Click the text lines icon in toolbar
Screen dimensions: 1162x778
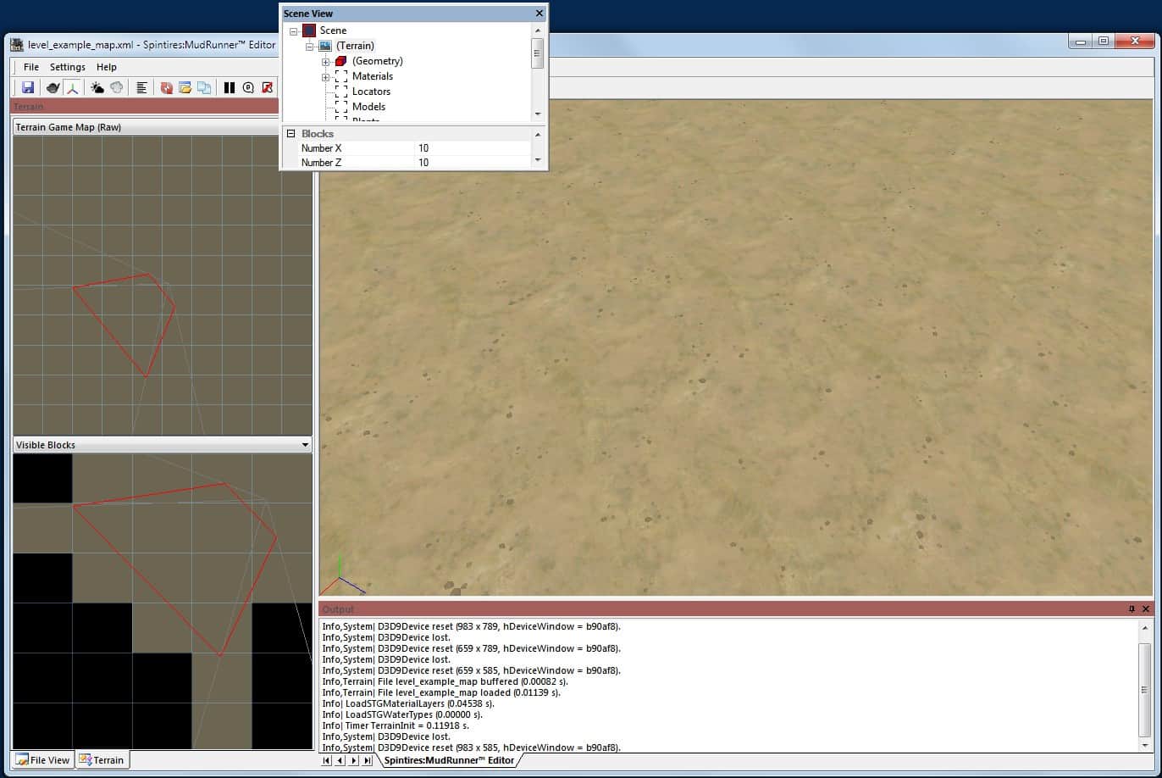tap(141, 87)
